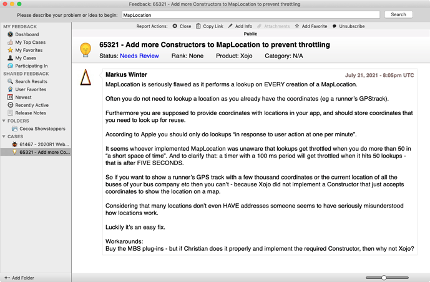Click the Markus Winter author name
The width and height of the screenshot is (430, 282).
pos(126,74)
